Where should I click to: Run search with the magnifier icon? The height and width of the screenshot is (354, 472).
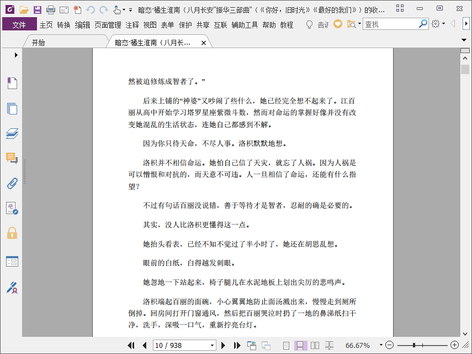click(423, 24)
